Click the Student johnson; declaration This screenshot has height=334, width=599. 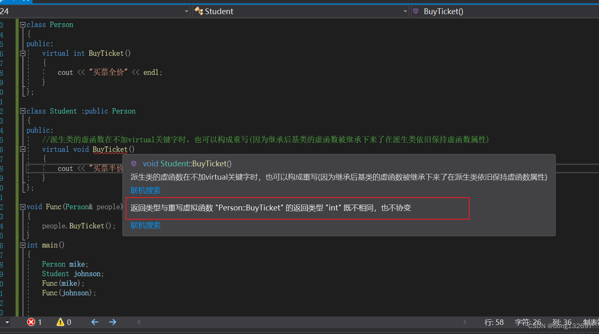coord(73,274)
